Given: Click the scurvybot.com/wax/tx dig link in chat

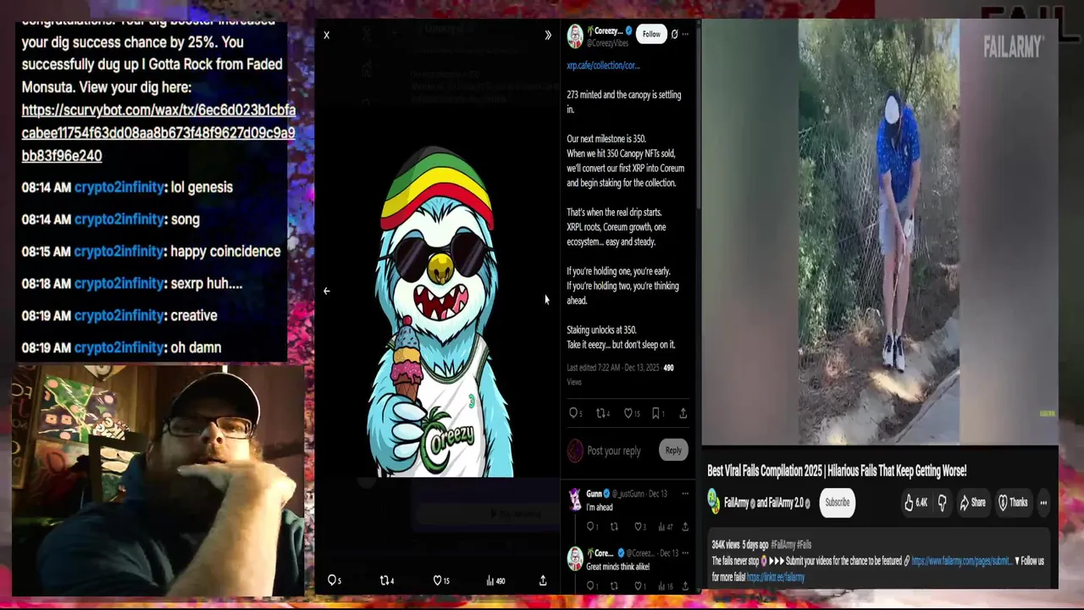Looking at the screenshot, I should 158,133.
